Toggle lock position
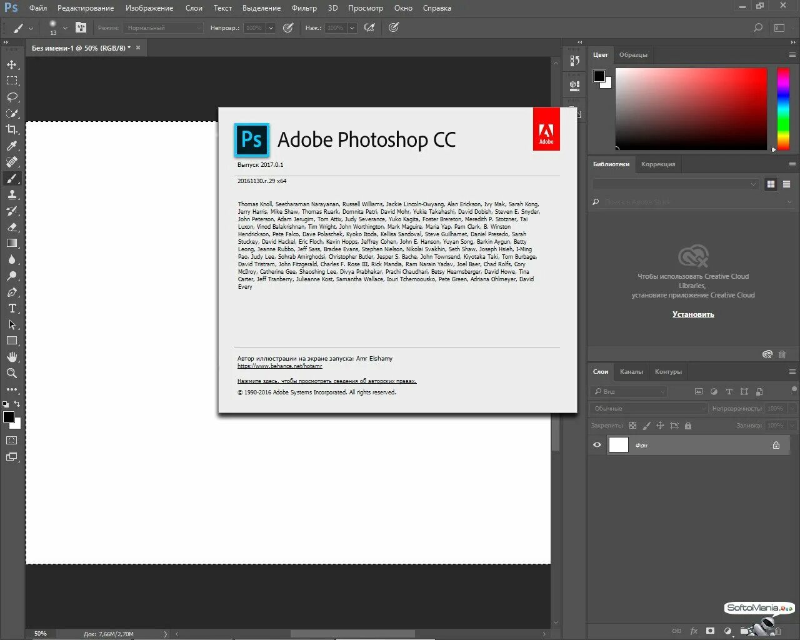 point(660,426)
